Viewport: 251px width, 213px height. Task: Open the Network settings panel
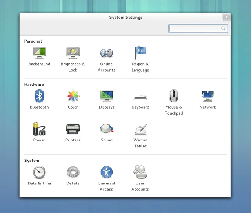(x=207, y=96)
